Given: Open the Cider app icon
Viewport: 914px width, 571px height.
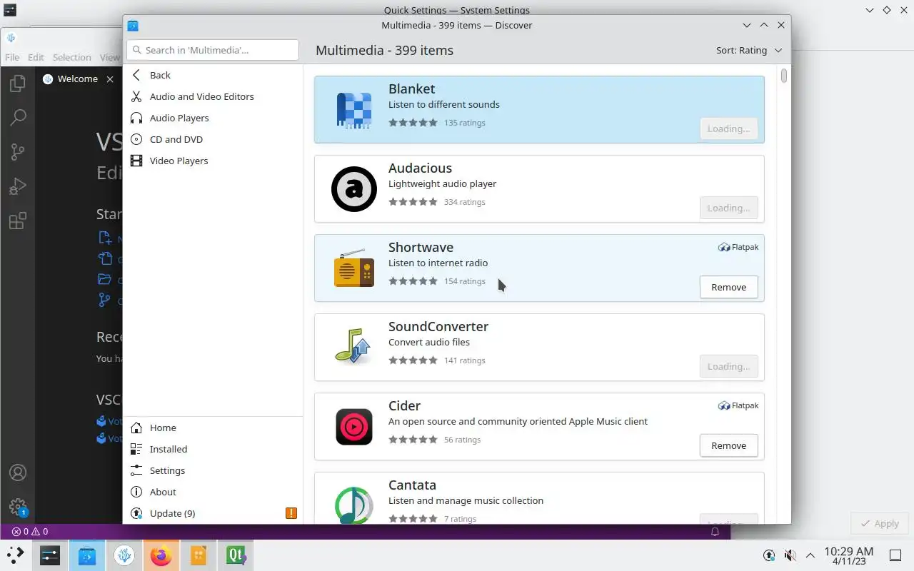Looking at the screenshot, I should (x=354, y=427).
